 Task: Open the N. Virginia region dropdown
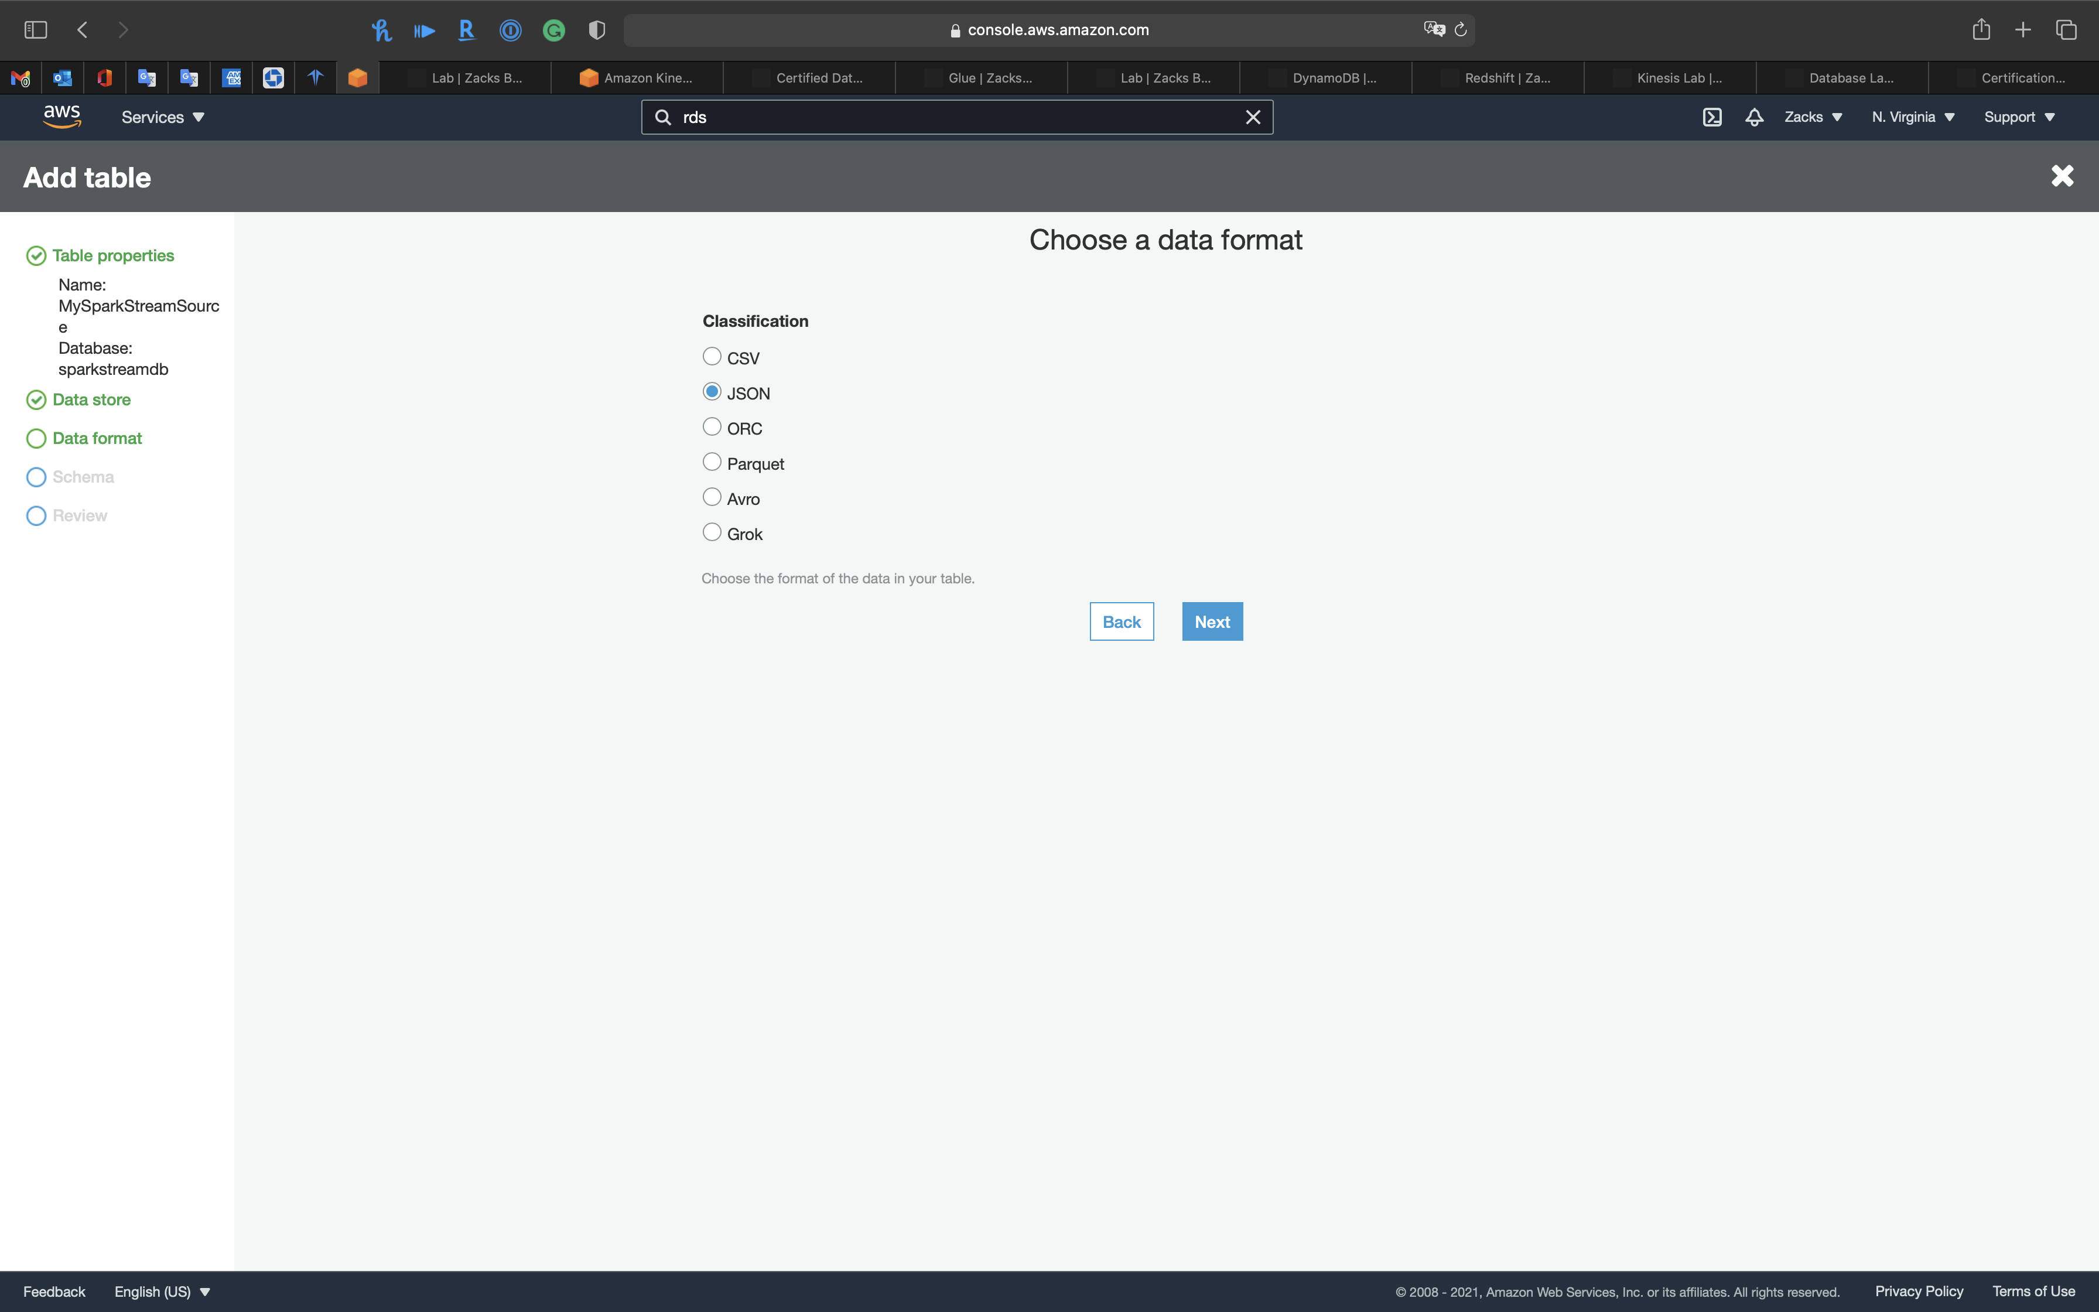(x=1913, y=117)
